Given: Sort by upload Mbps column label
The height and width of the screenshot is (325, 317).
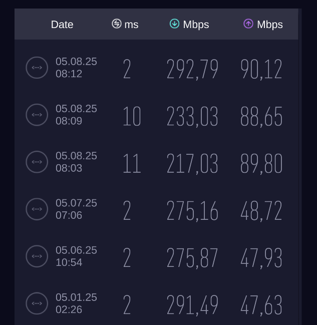Looking at the screenshot, I should coord(270,25).
